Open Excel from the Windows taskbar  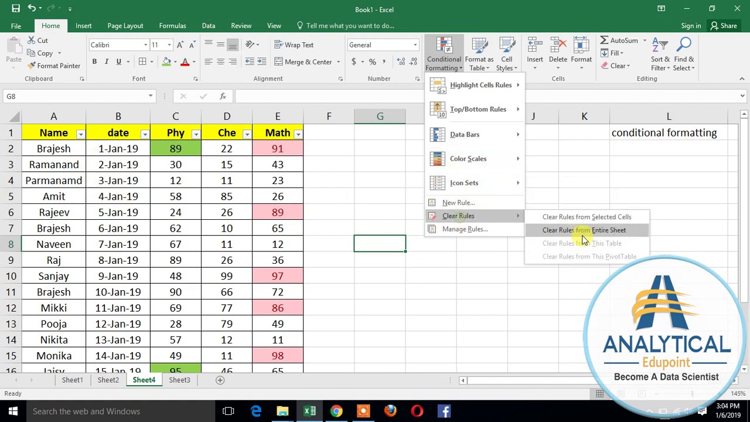click(x=309, y=411)
